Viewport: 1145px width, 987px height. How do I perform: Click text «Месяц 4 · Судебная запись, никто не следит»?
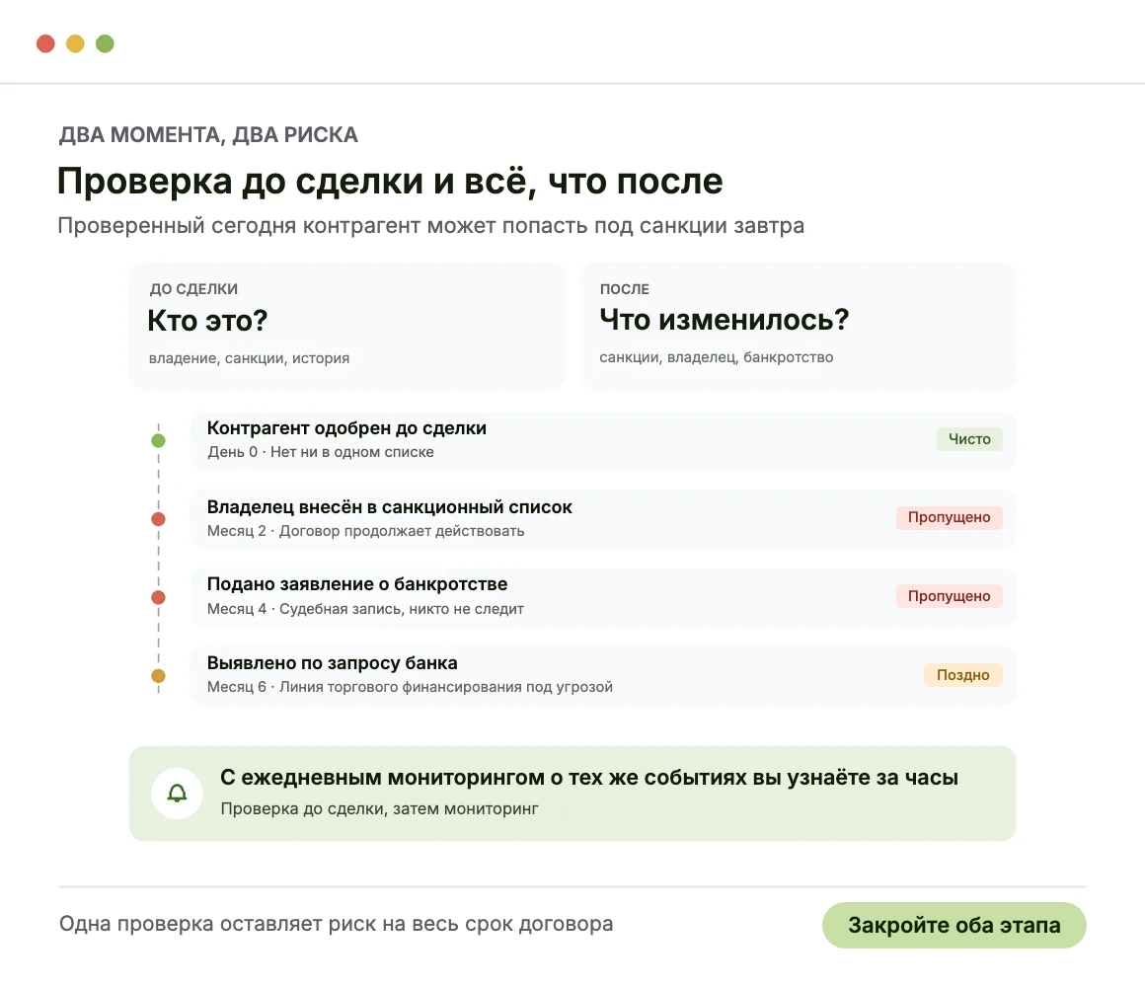click(366, 609)
